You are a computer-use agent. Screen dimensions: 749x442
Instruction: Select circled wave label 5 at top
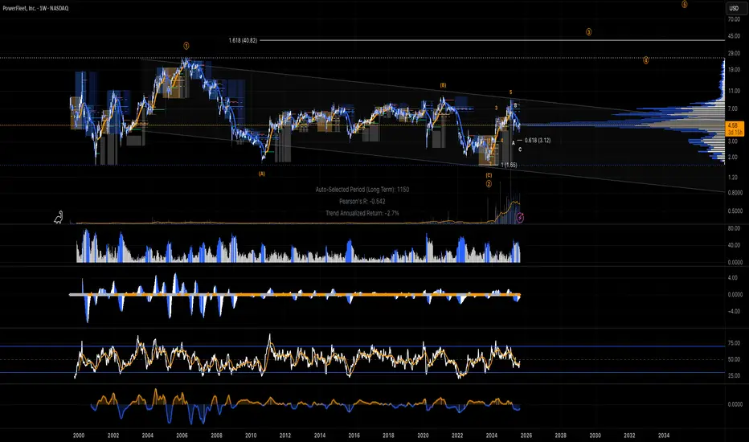coord(685,4)
